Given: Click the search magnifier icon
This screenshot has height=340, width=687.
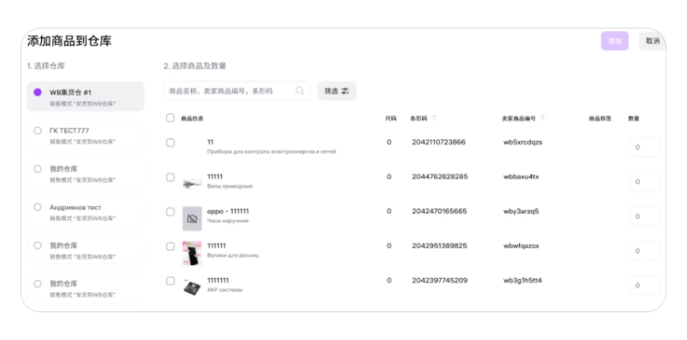Looking at the screenshot, I should tap(300, 91).
